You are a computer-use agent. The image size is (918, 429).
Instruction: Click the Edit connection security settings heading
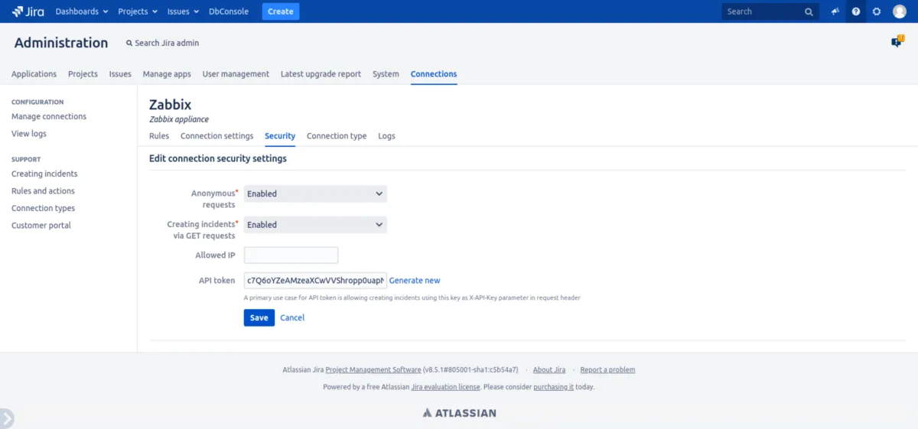click(218, 159)
